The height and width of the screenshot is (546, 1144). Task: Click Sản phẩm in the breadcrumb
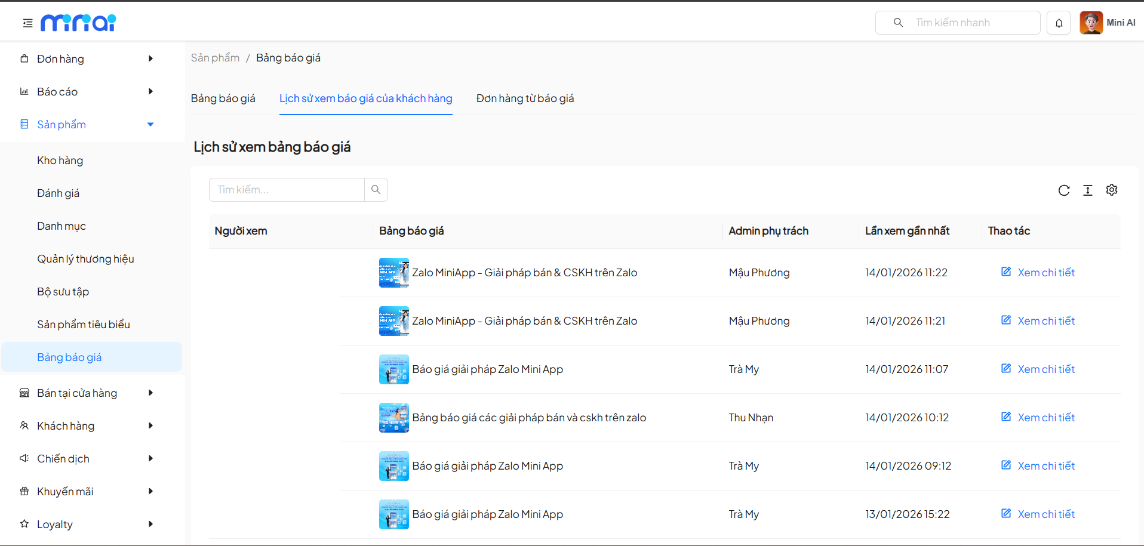[215, 58]
